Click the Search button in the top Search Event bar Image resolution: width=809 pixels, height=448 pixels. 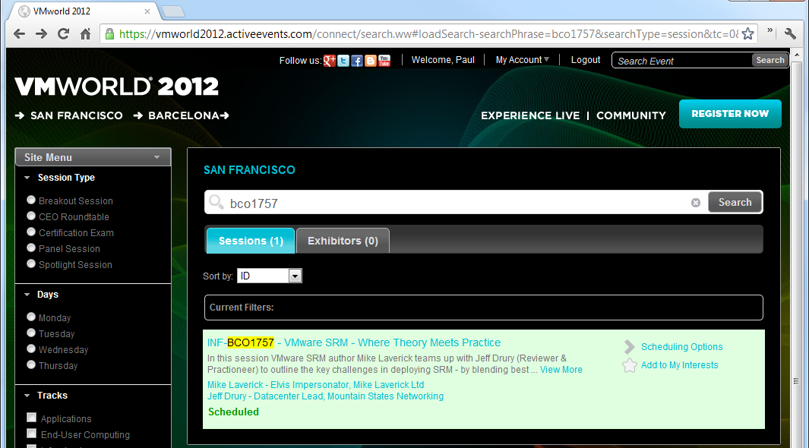point(769,60)
